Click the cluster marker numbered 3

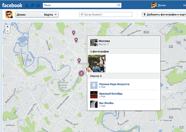[x=81, y=73]
